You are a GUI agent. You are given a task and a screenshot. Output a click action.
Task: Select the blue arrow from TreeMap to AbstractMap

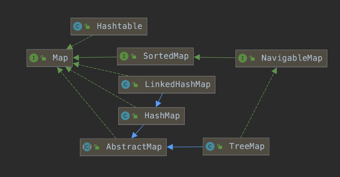click(x=185, y=147)
